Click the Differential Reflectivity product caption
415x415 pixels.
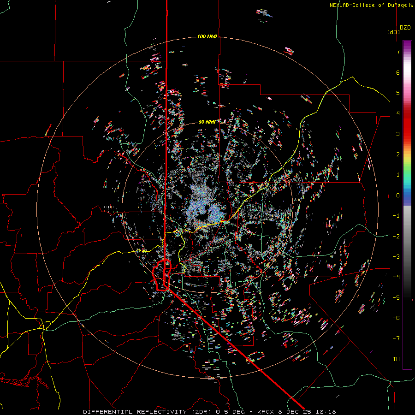[209, 412]
